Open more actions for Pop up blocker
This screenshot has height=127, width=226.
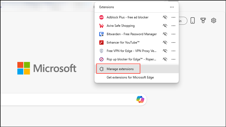173,59
